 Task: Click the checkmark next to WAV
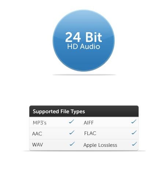point(72,144)
